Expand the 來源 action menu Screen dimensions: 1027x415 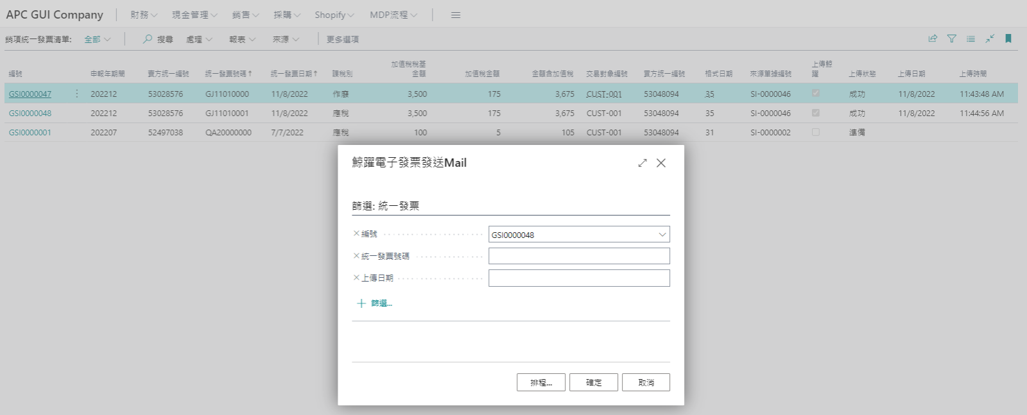[x=286, y=39]
